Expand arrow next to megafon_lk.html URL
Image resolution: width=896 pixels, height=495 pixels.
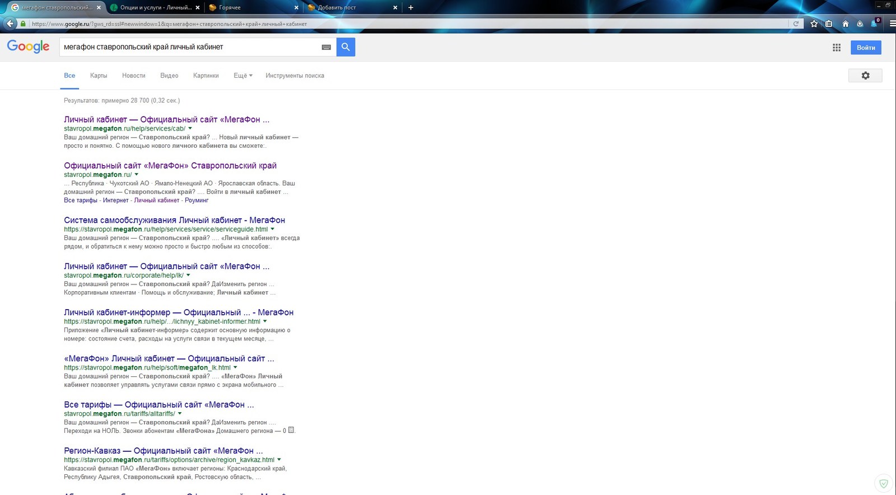235,368
